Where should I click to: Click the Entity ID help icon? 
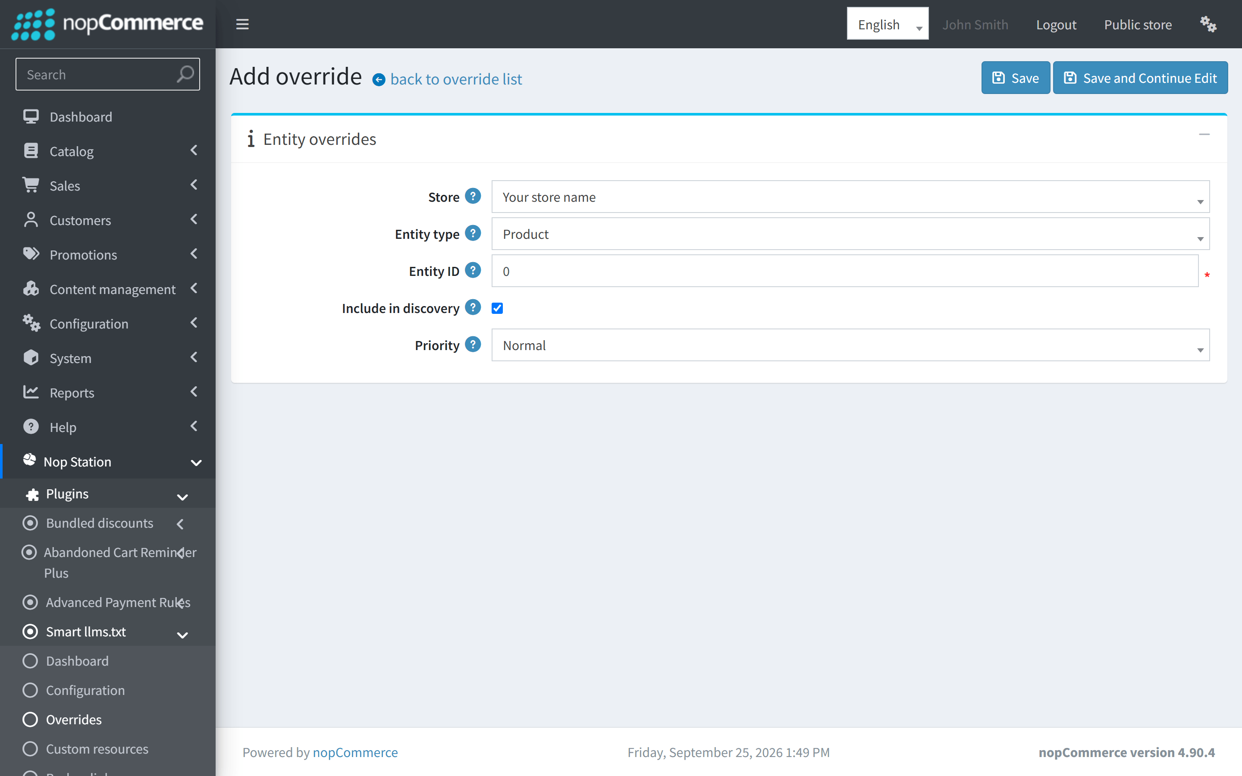(473, 270)
